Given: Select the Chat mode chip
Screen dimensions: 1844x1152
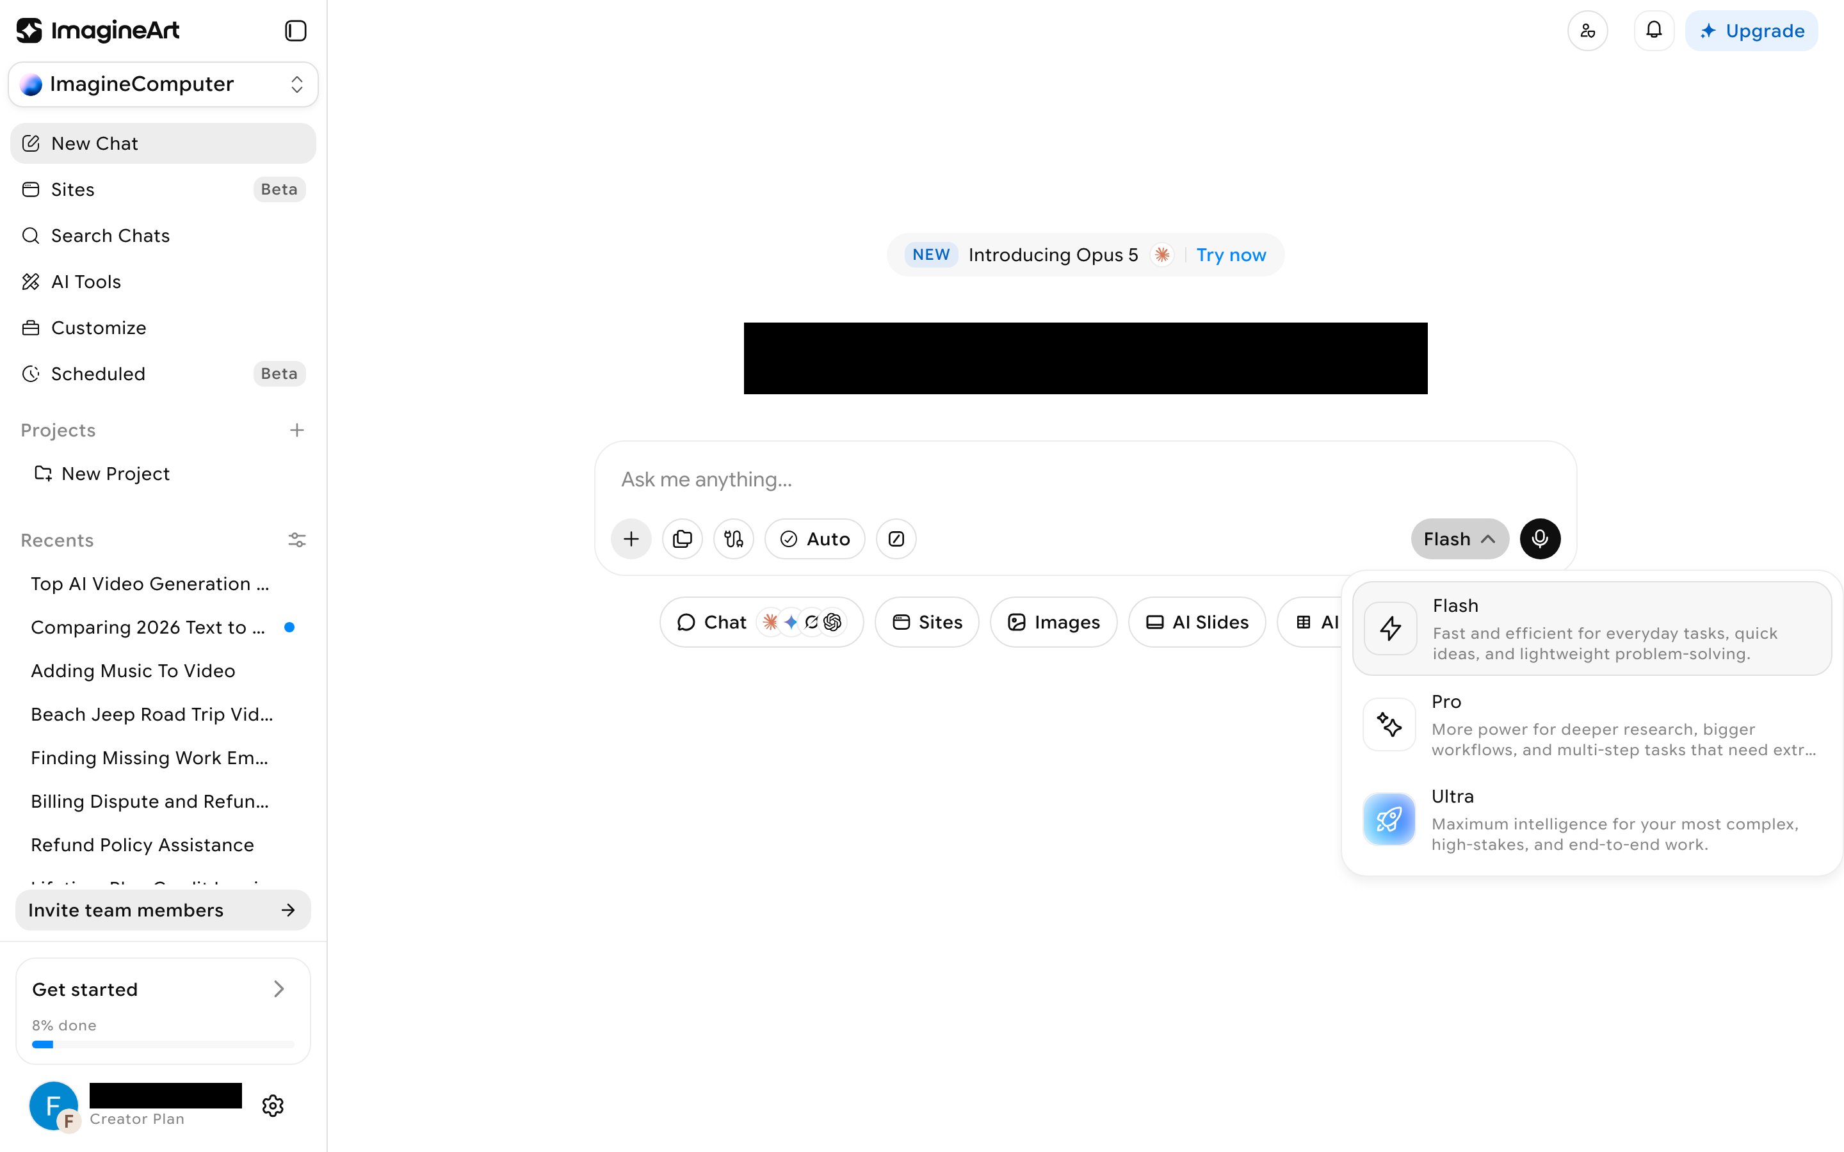Looking at the screenshot, I should 761,623.
